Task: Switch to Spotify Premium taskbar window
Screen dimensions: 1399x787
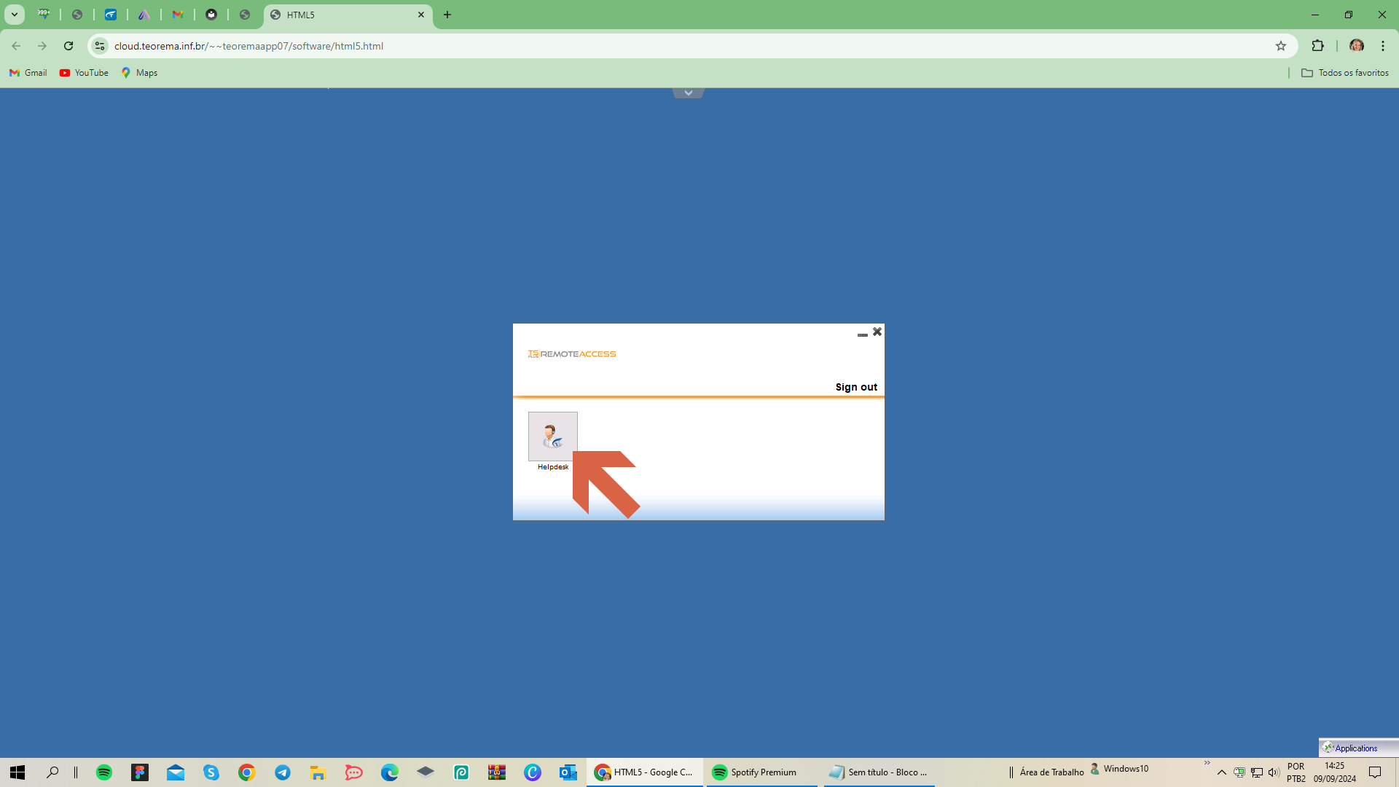Action: pyautogui.click(x=762, y=772)
